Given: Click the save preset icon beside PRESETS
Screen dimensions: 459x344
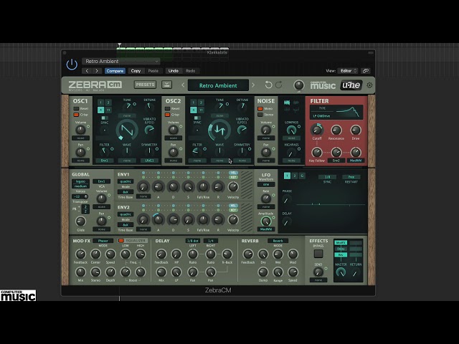Looking at the screenshot, I should coord(167,85).
